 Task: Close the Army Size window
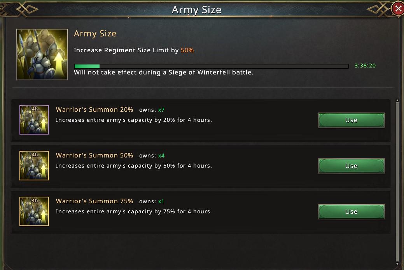click(398, 9)
